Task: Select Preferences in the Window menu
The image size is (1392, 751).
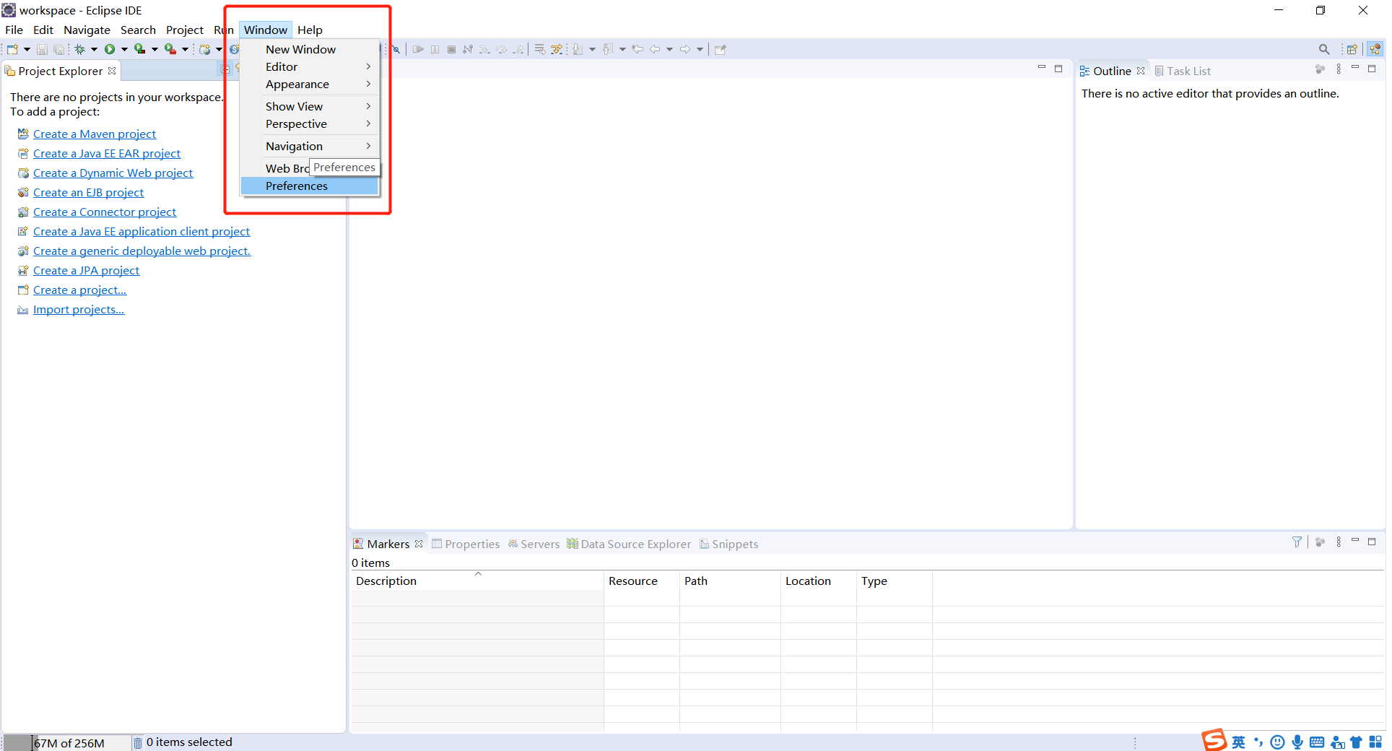Action: click(310, 186)
